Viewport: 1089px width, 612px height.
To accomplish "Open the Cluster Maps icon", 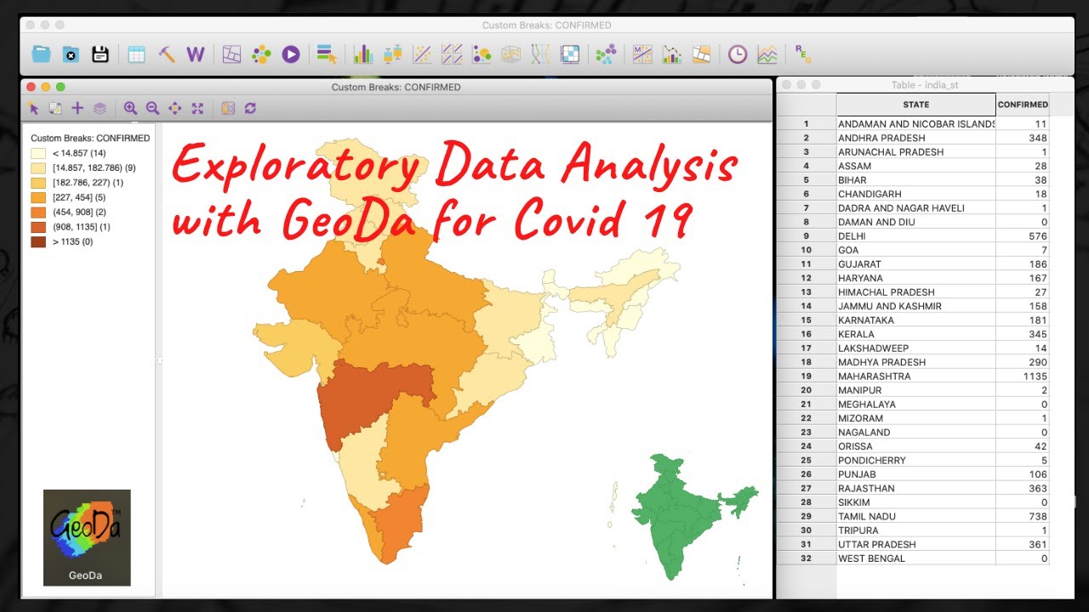I will coord(701,54).
